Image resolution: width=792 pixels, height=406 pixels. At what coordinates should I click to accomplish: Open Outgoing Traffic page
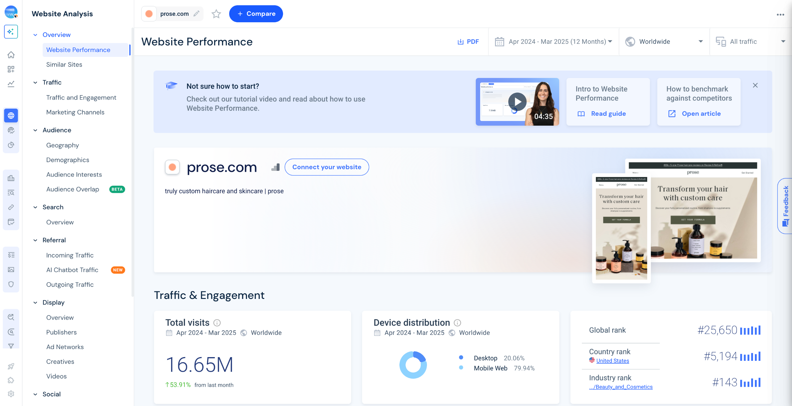(70, 284)
